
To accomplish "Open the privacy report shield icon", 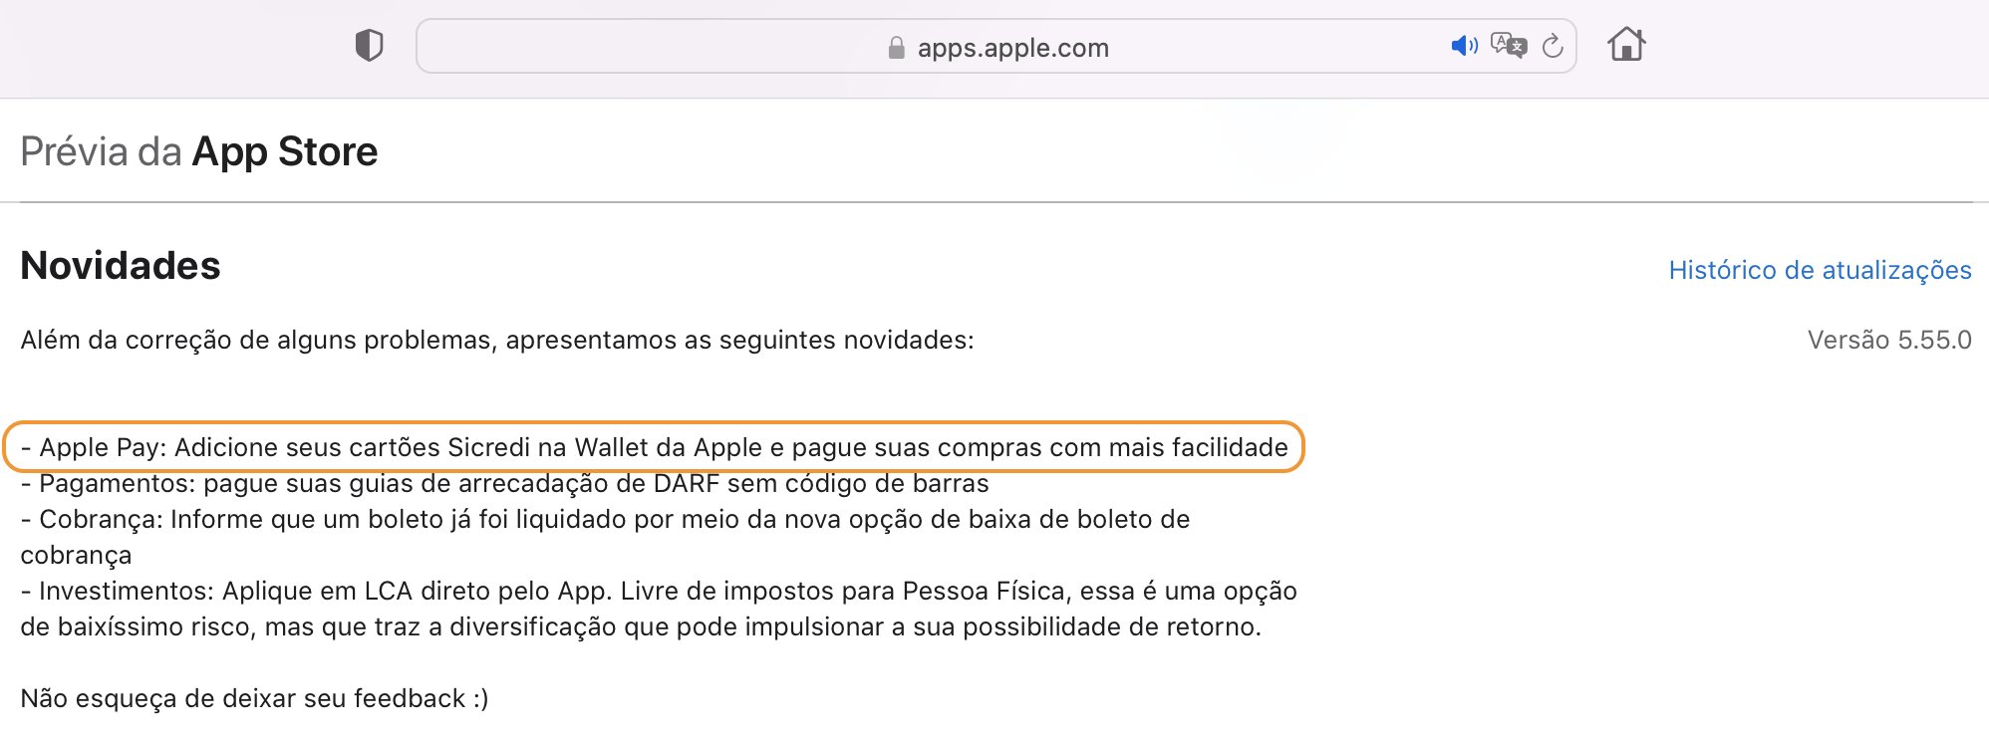I will (x=369, y=46).
